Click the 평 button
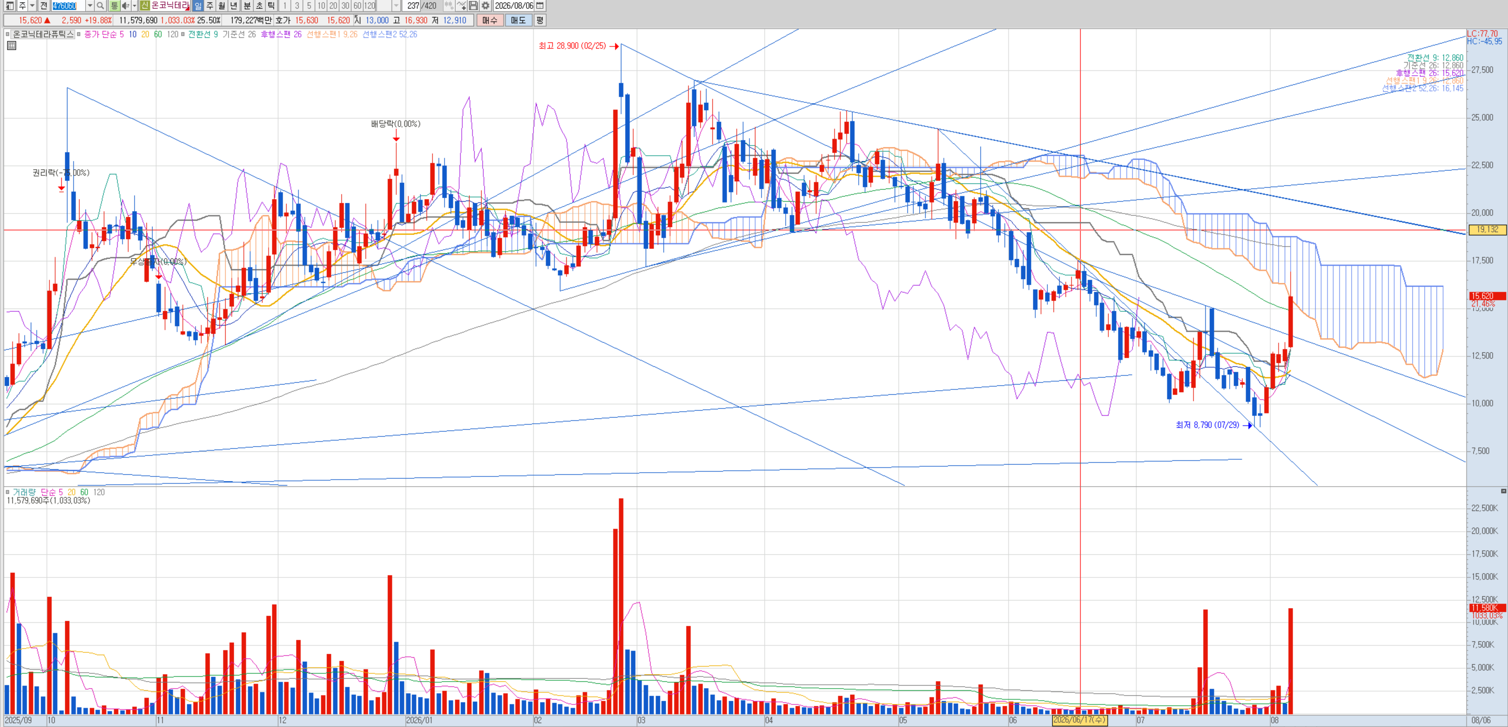Screen dimensions: 1508x727 tap(540, 20)
